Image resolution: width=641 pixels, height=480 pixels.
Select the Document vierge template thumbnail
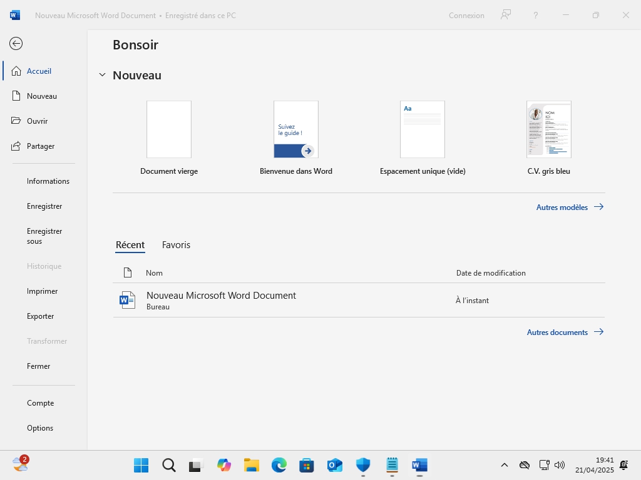click(x=169, y=129)
